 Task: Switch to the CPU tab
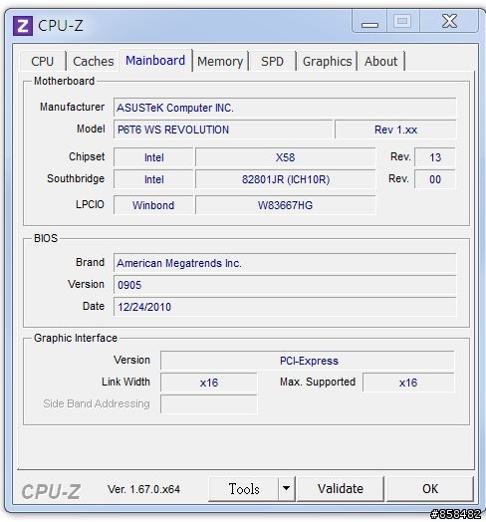[43, 61]
